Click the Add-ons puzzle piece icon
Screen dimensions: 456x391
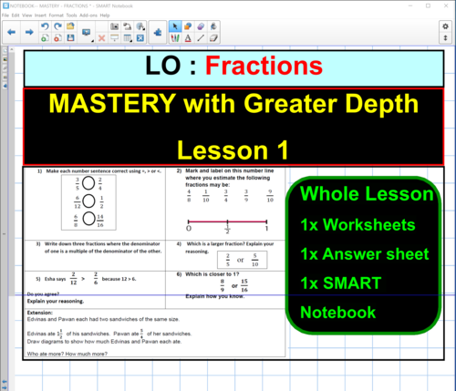tap(158, 32)
